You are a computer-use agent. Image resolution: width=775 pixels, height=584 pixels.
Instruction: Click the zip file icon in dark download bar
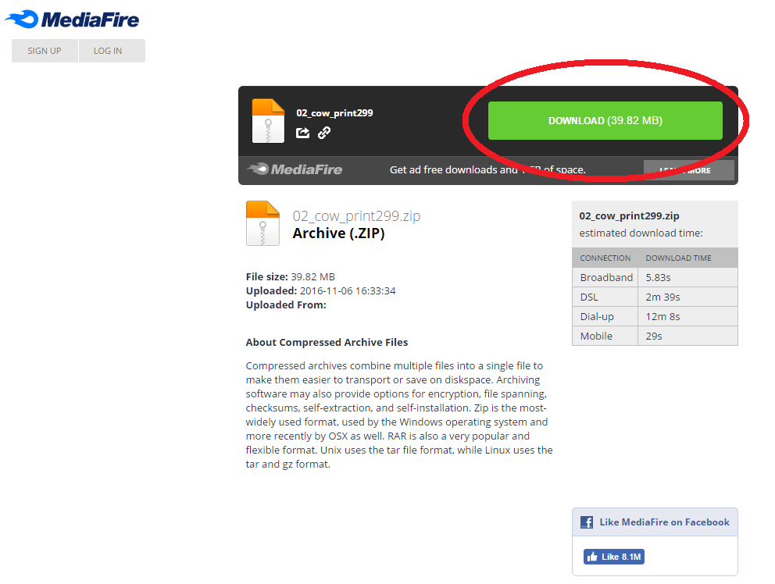click(x=268, y=121)
